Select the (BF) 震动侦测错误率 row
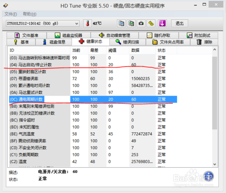 [93, 141]
